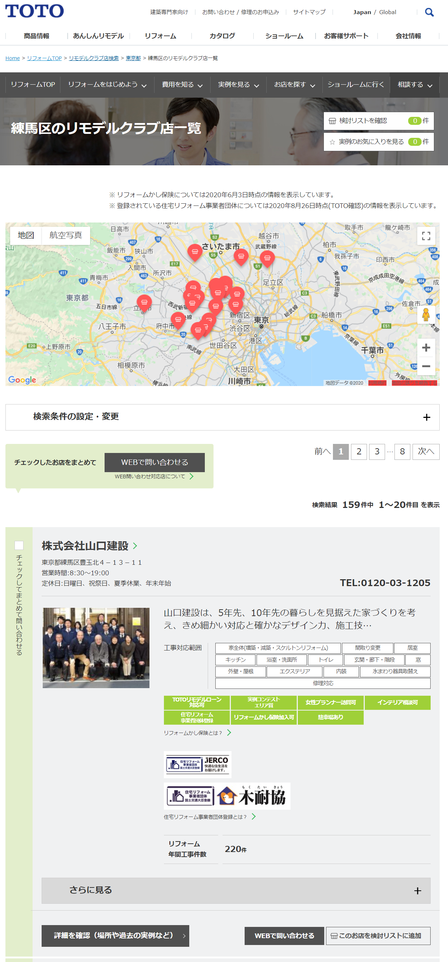The width and height of the screenshot is (448, 962).
Task: Click the arrow beside 株式会社山口建設
Action: coord(135,546)
